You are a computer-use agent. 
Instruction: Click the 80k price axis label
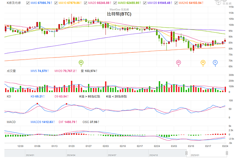tap(231, 49)
